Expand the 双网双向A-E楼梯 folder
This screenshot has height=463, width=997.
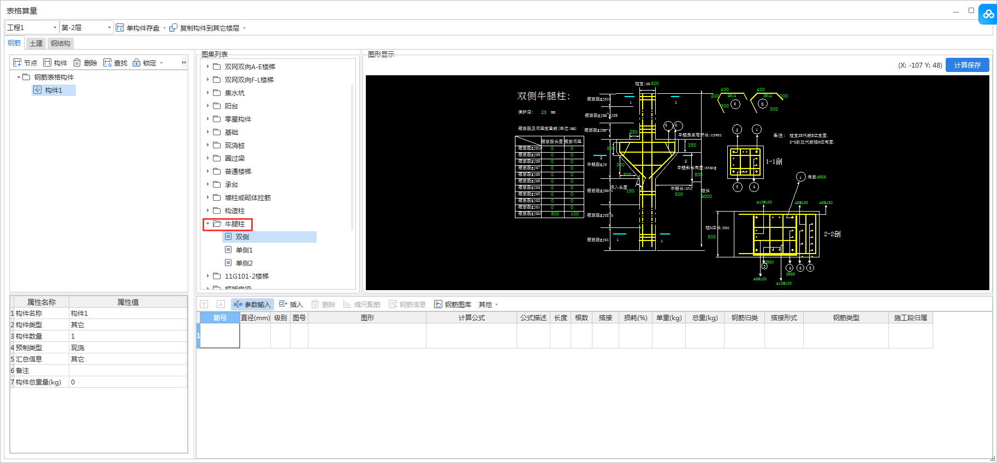[207, 67]
